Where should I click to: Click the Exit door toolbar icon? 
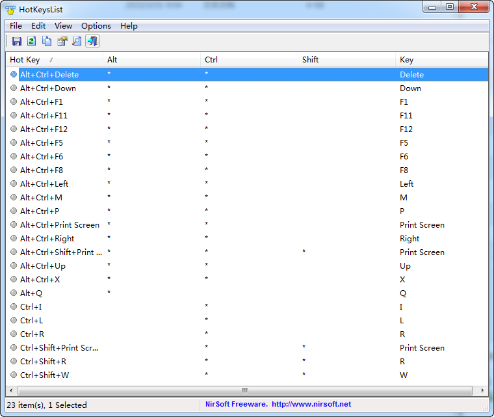92,42
